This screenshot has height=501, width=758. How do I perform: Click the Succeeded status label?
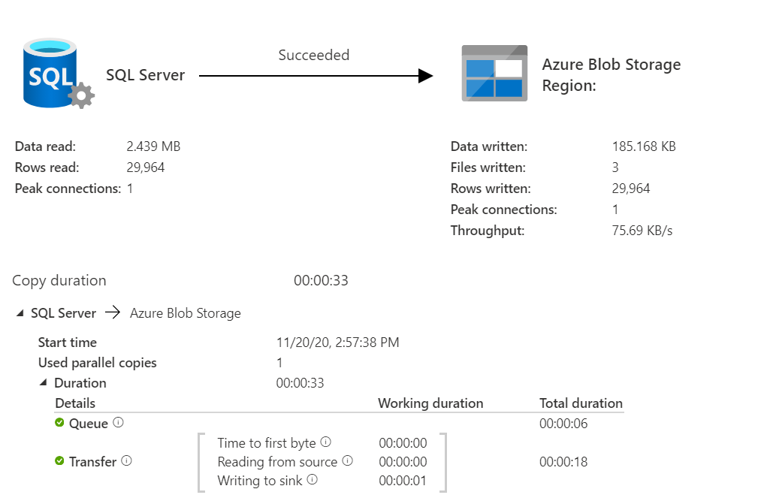(314, 55)
